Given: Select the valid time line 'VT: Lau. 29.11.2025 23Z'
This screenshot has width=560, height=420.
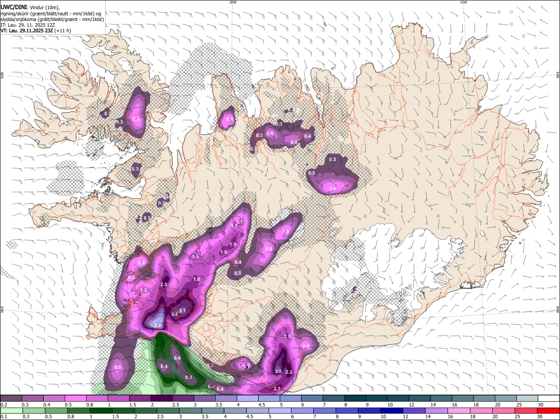Looking at the screenshot, I should click(27, 31).
